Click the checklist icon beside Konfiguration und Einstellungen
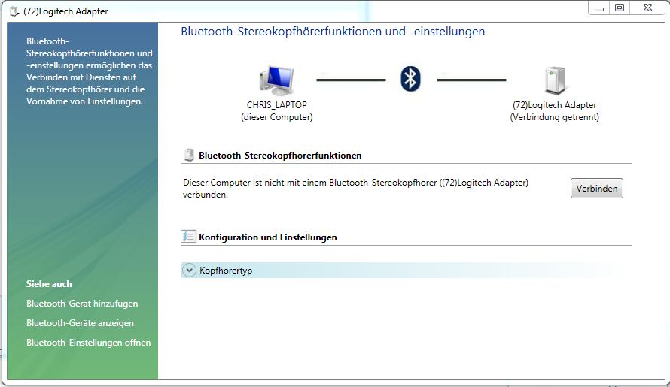The image size is (670, 387). coord(188,237)
